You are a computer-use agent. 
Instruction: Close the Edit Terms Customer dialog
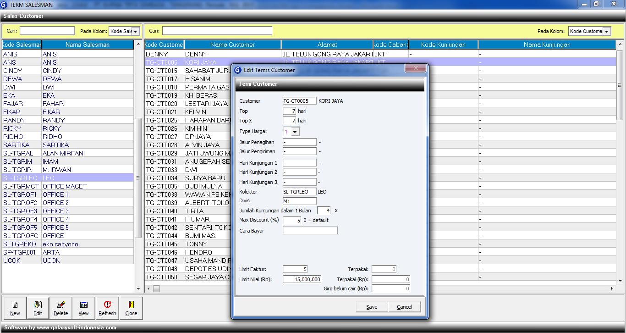pos(416,69)
